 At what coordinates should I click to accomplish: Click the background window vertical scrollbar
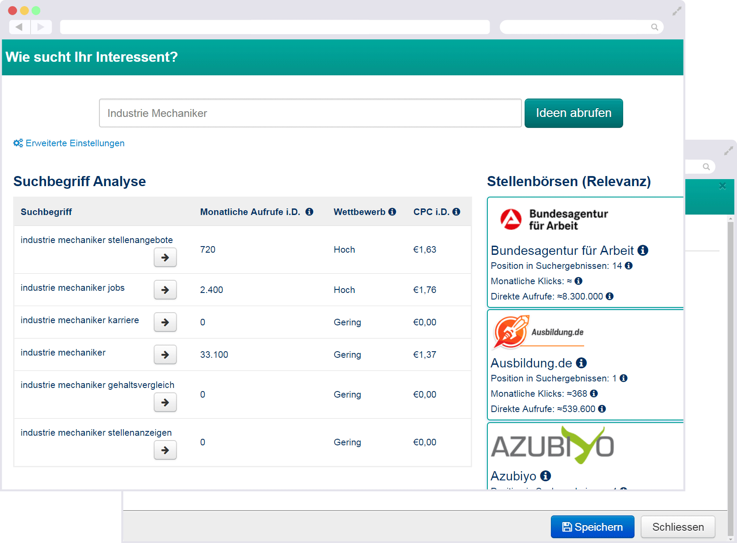pos(730,379)
